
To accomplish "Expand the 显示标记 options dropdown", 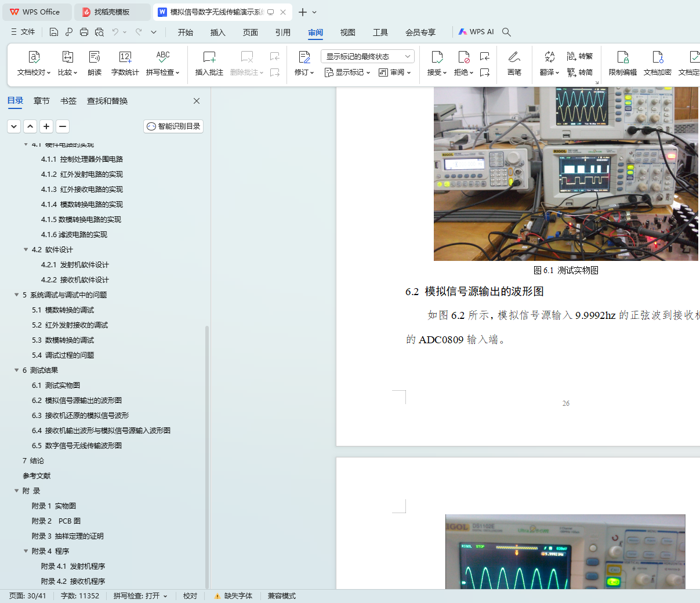I will click(347, 72).
